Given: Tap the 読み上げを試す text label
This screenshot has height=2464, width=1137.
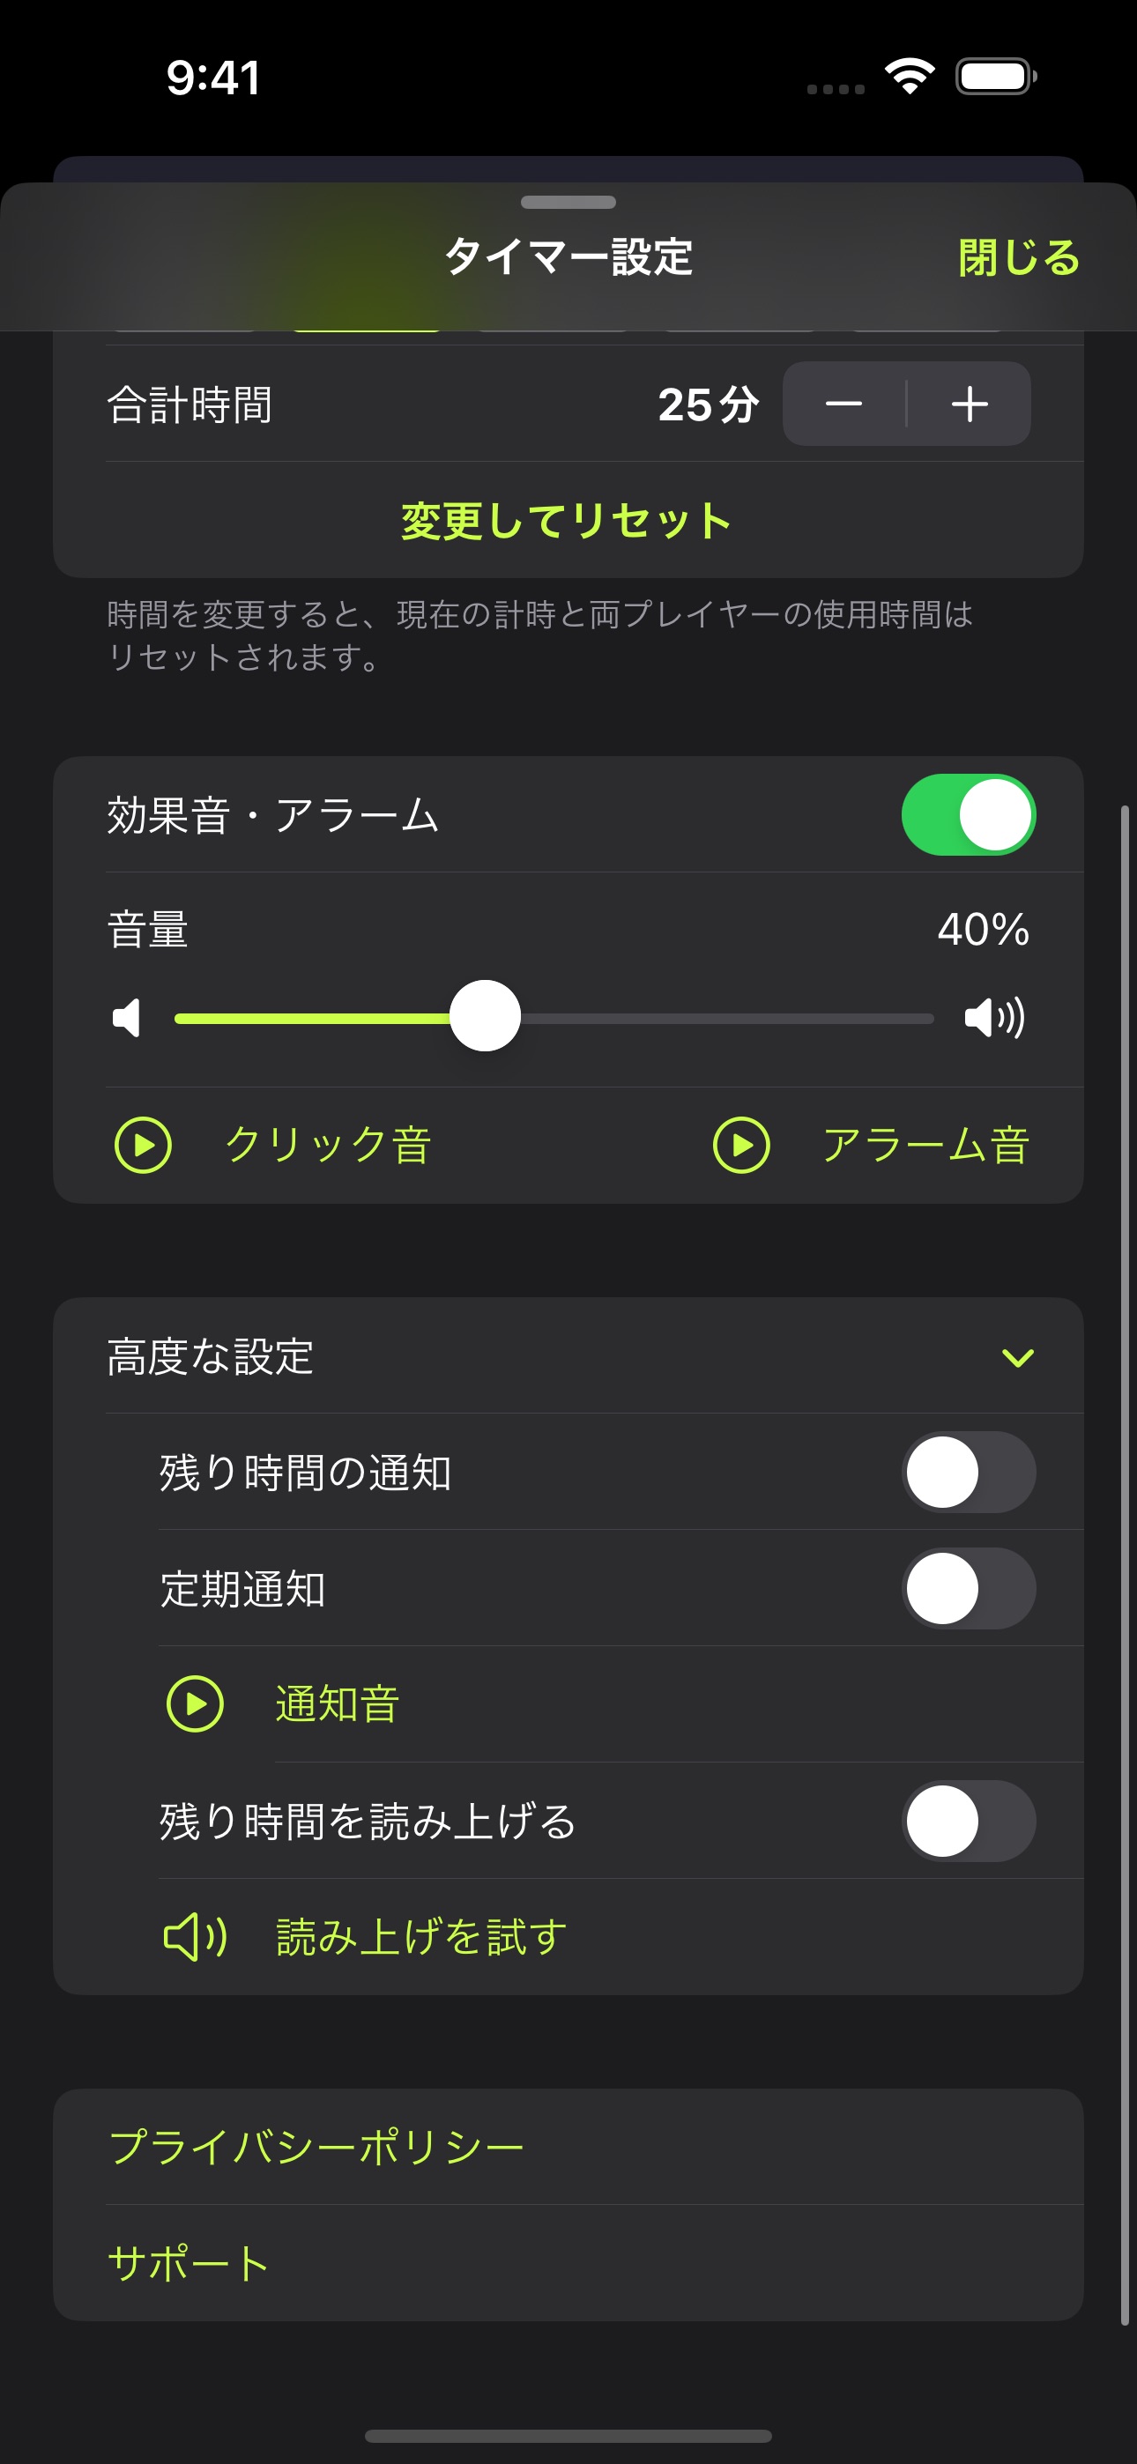Looking at the screenshot, I should 422,1937.
